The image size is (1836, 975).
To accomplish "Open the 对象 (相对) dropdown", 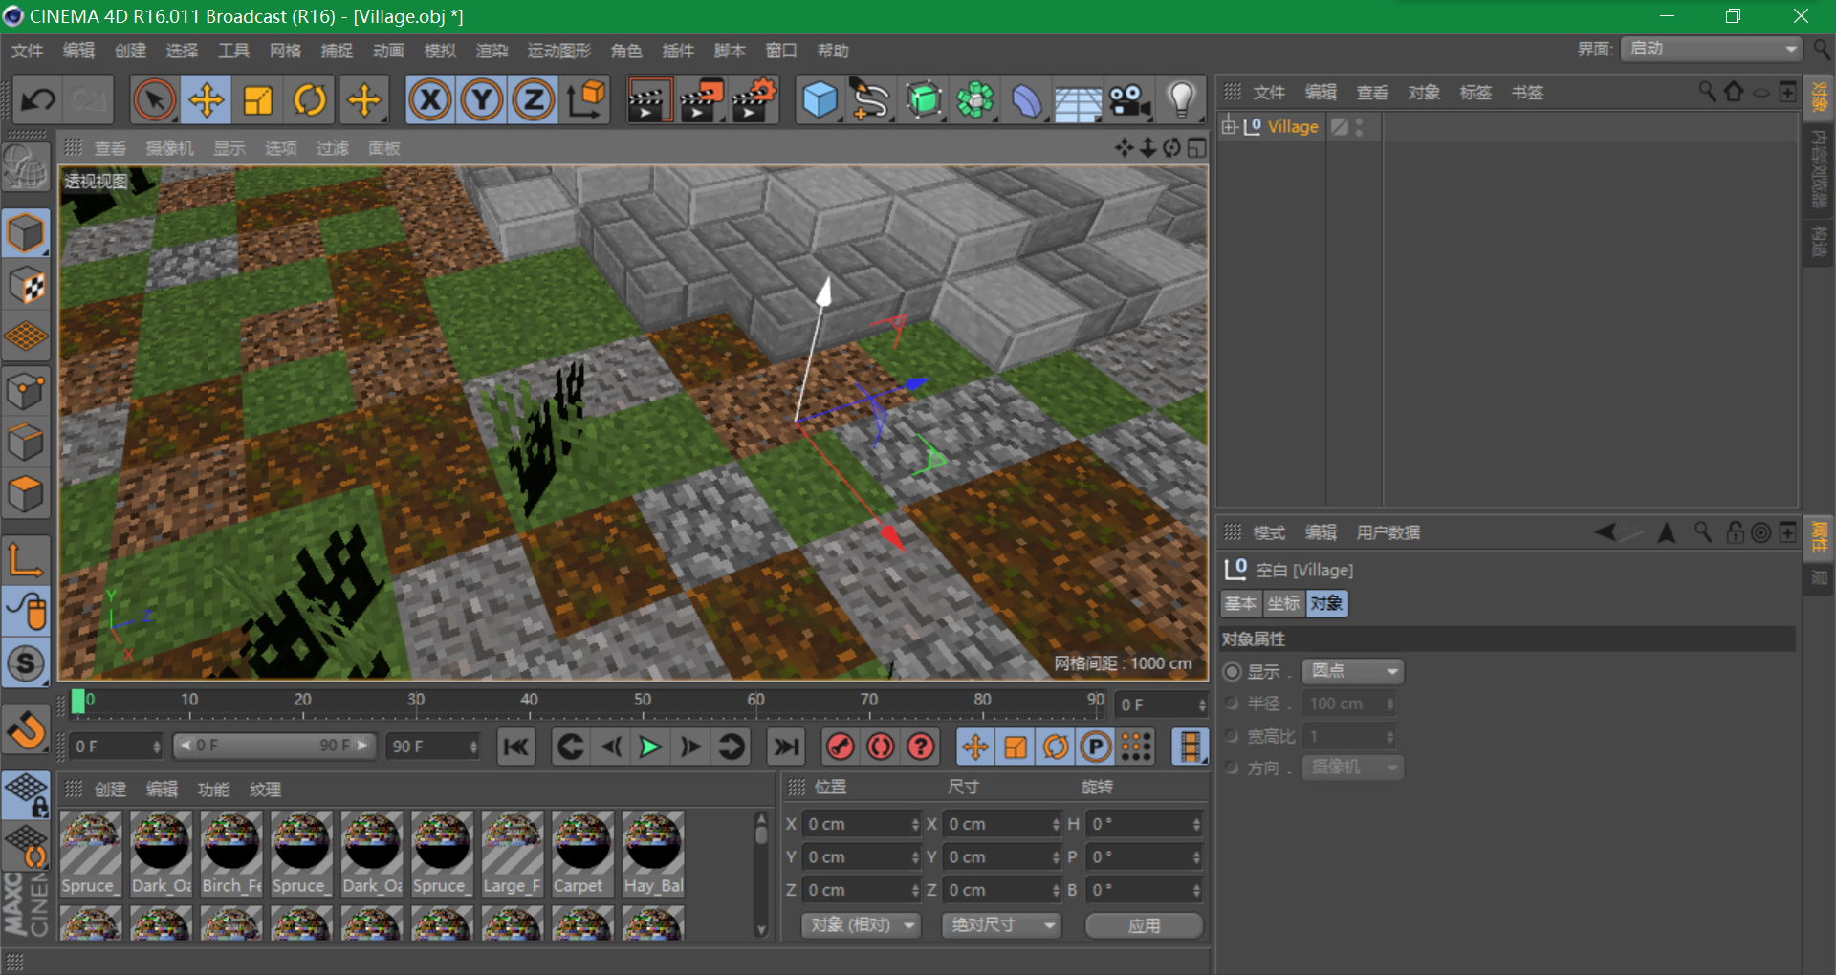I will (x=862, y=925).
